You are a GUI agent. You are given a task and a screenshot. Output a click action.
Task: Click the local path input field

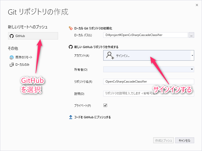tap(145, 35)
